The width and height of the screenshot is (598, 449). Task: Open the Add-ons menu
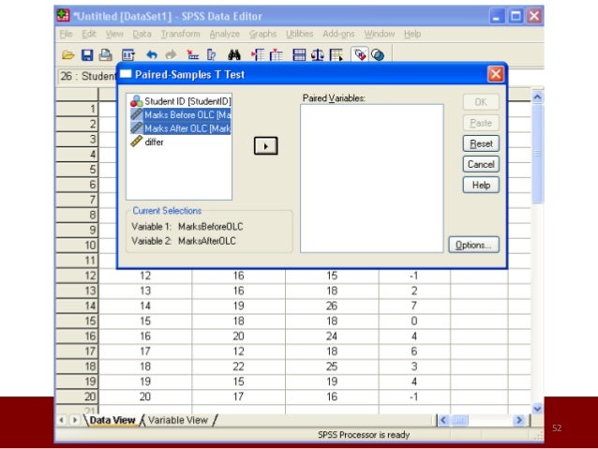[x=338, y=34]
